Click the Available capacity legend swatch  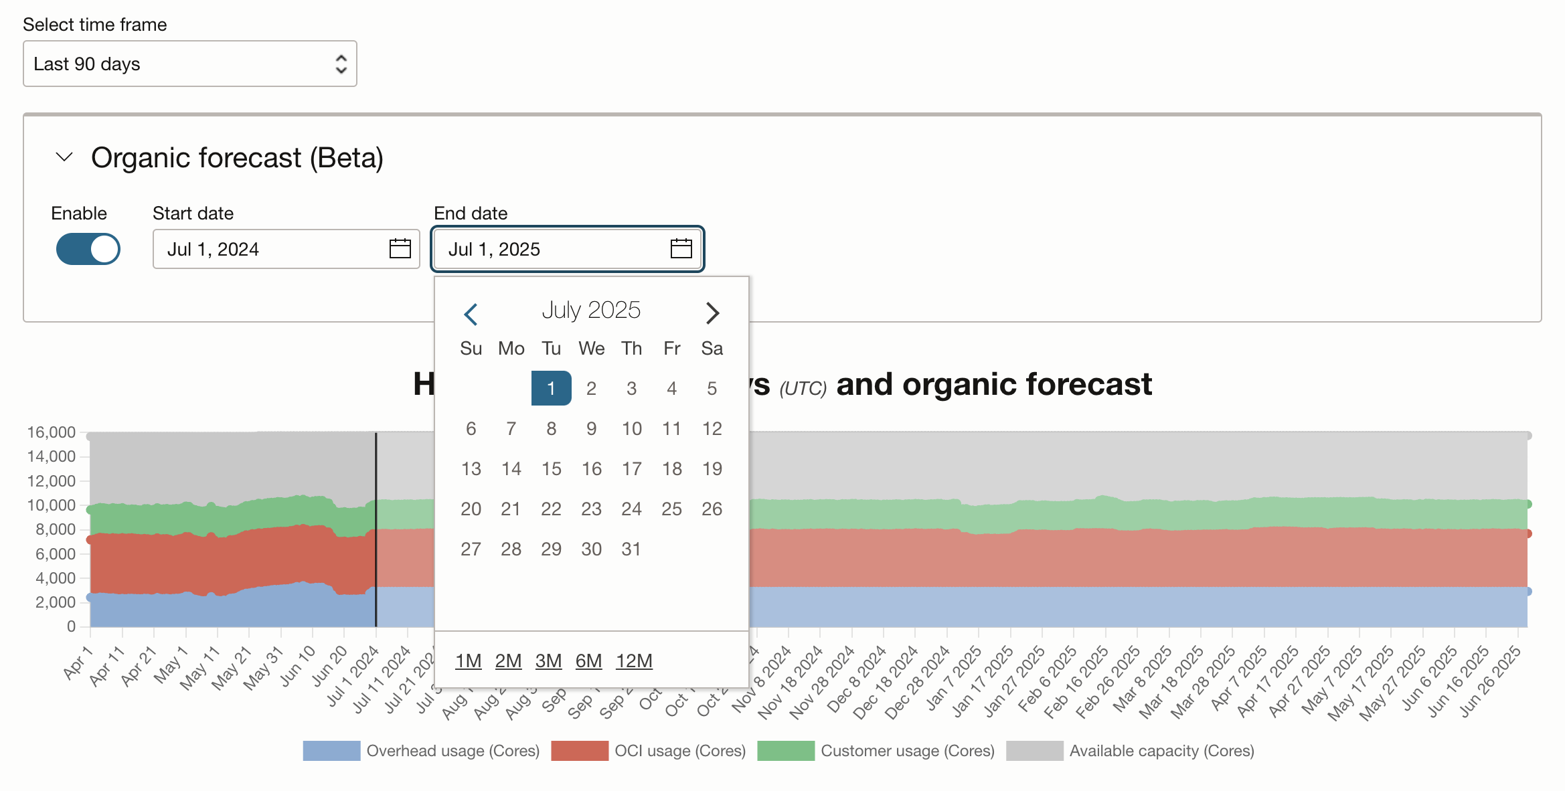point(1036,751)
